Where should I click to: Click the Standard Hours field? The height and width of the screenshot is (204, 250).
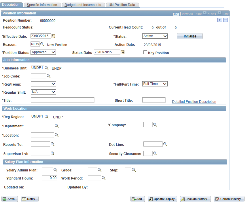(49, 178)
